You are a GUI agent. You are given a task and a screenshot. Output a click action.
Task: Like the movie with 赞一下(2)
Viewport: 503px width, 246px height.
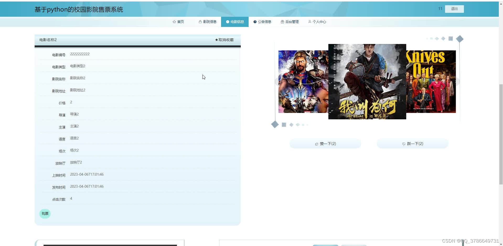325,144
